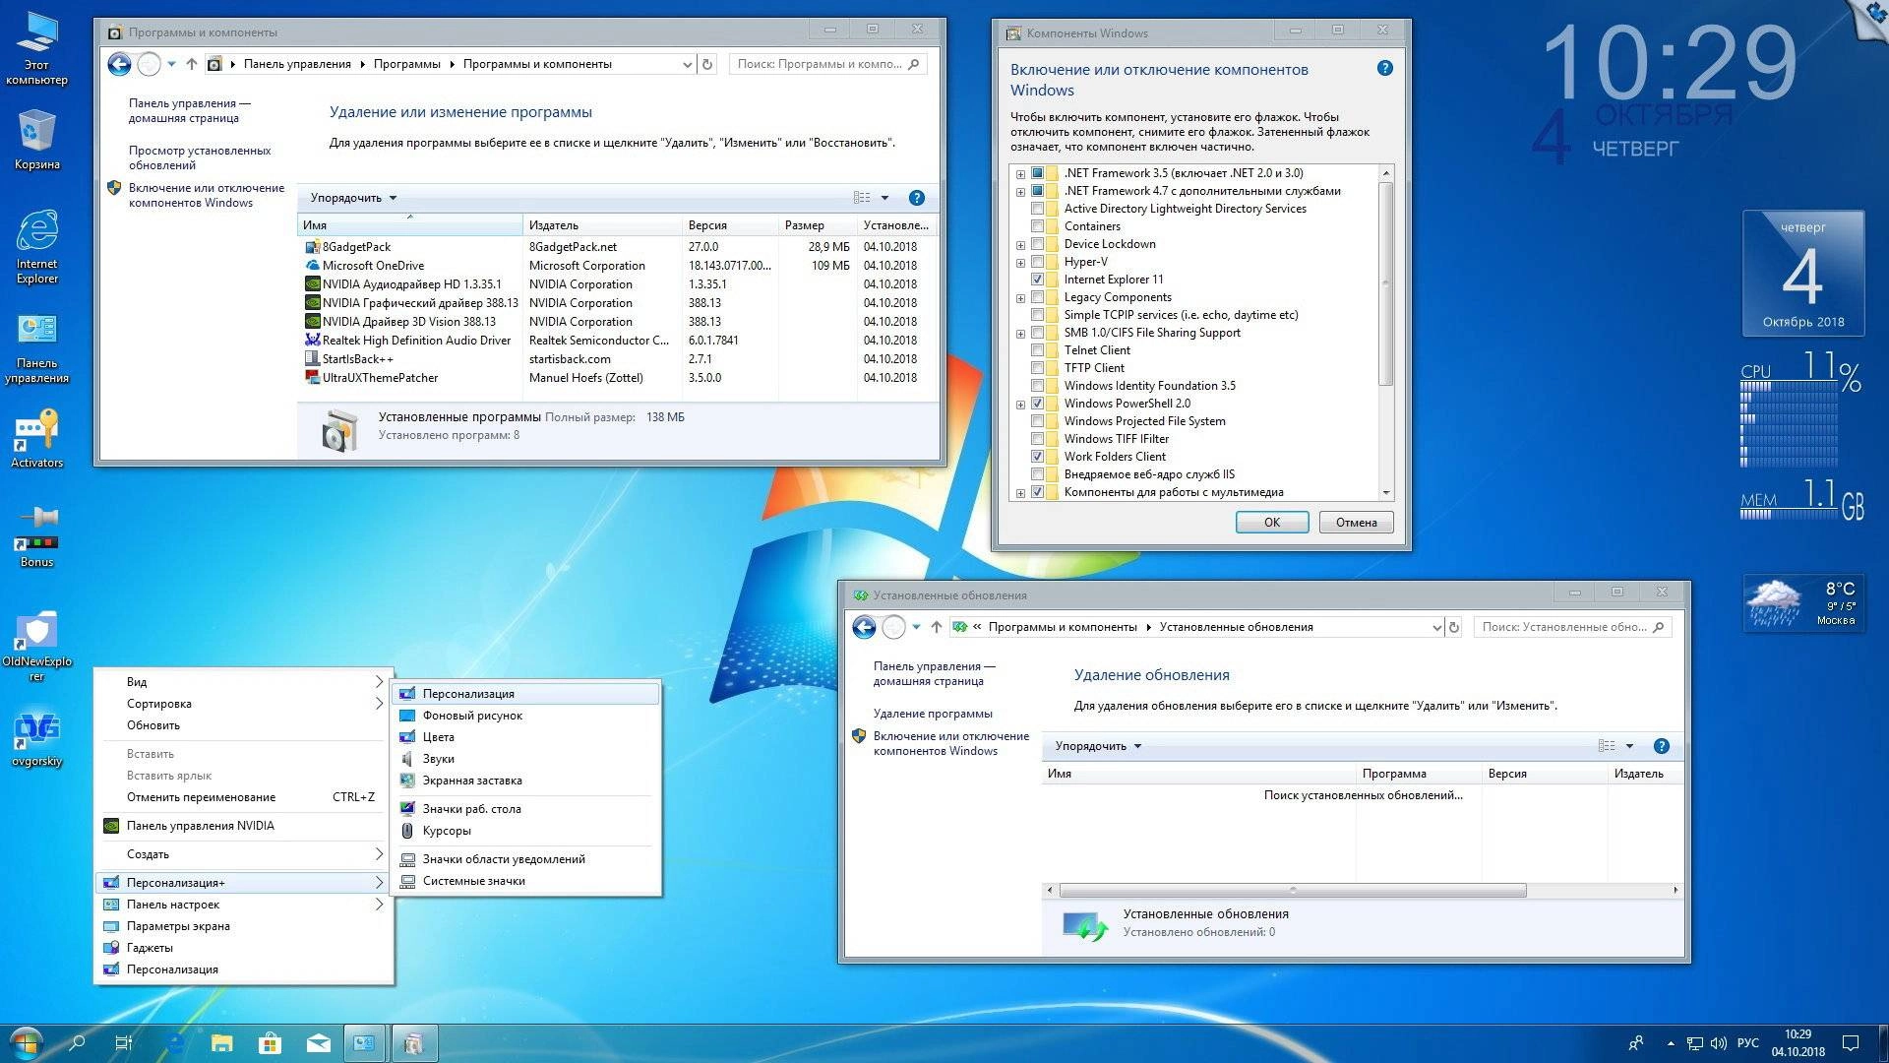
Task: Uncheck Internet Explorer 11 component
Action: pos(1037,280)
